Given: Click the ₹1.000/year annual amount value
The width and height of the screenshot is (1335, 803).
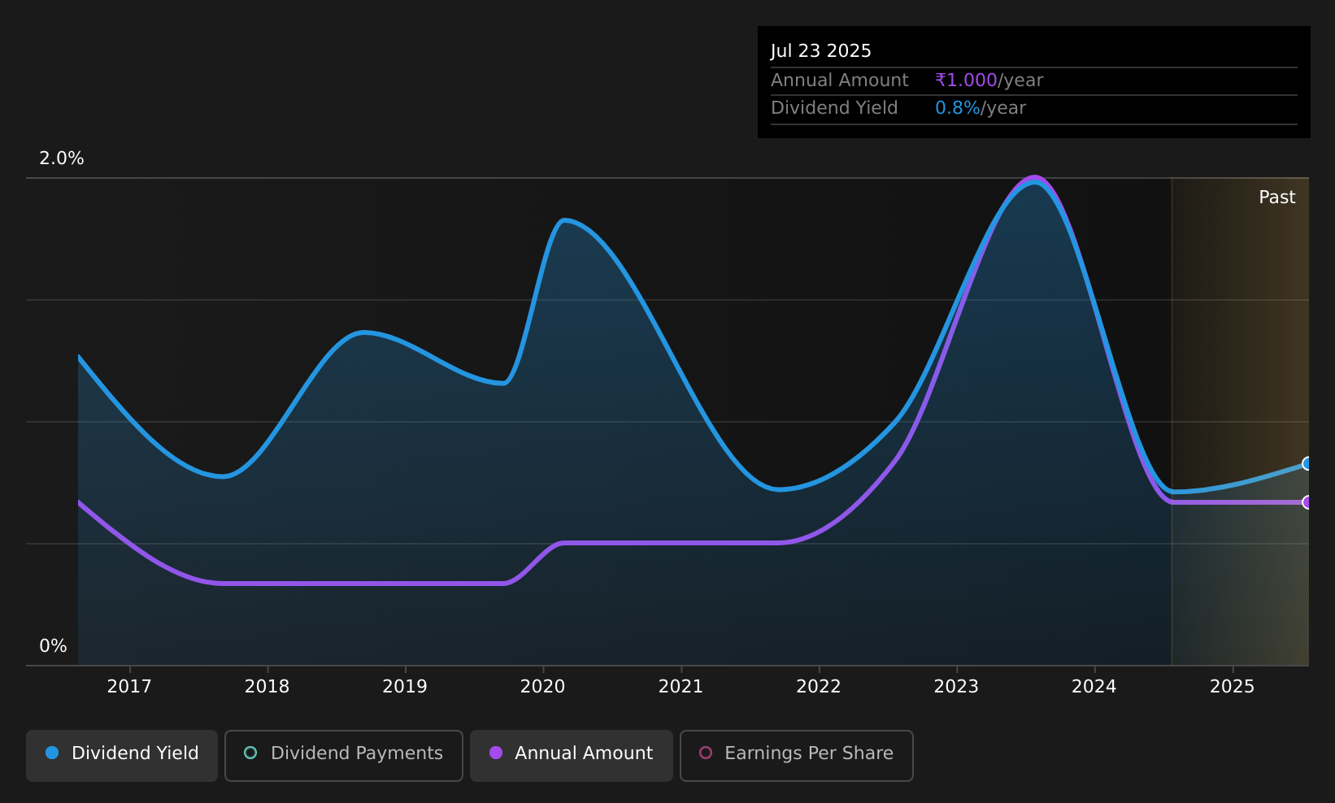Looking at the screenshot, I should coord(989,80).
